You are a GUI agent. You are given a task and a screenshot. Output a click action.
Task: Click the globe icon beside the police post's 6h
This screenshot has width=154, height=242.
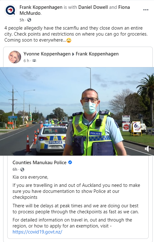pyautogui.click(x=22, y=170)
